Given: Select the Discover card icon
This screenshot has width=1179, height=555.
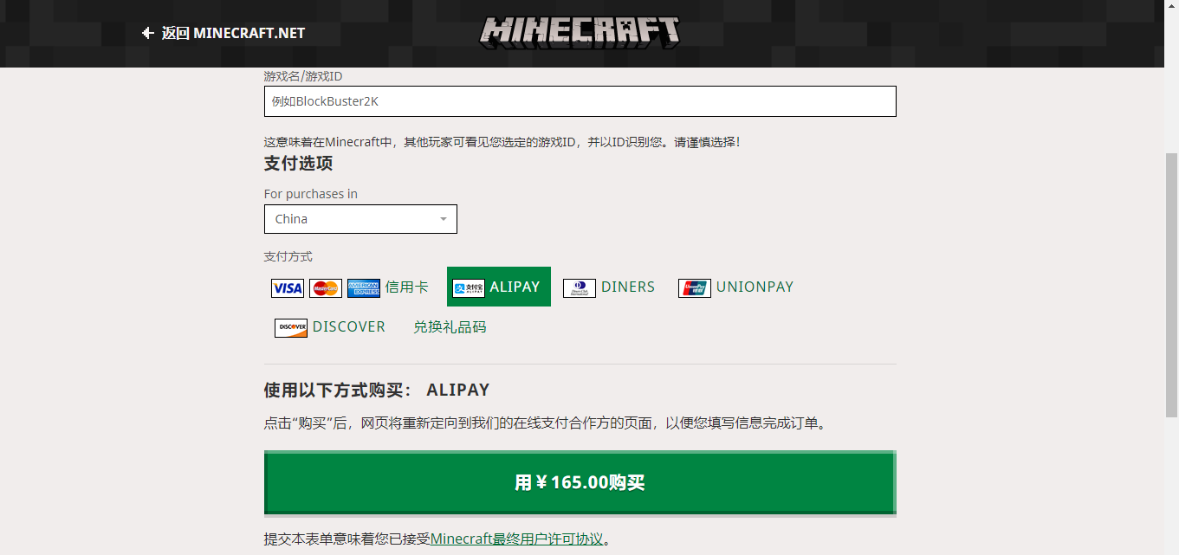Looking at the screenshot, I should [x=290, y=327].
